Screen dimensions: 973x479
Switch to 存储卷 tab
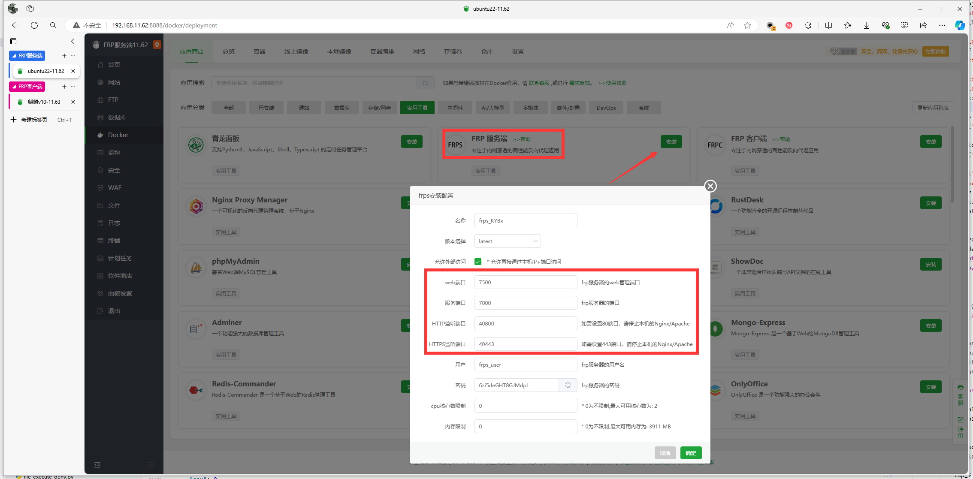(x=453, y=51)
